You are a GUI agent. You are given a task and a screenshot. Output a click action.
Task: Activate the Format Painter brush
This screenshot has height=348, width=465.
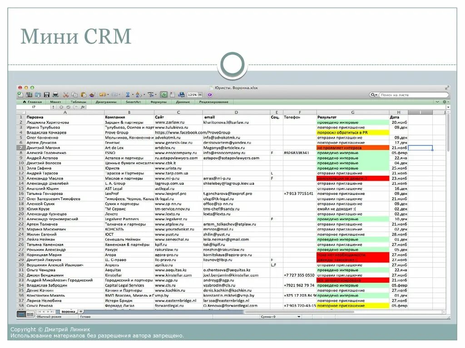coord(92,95)
